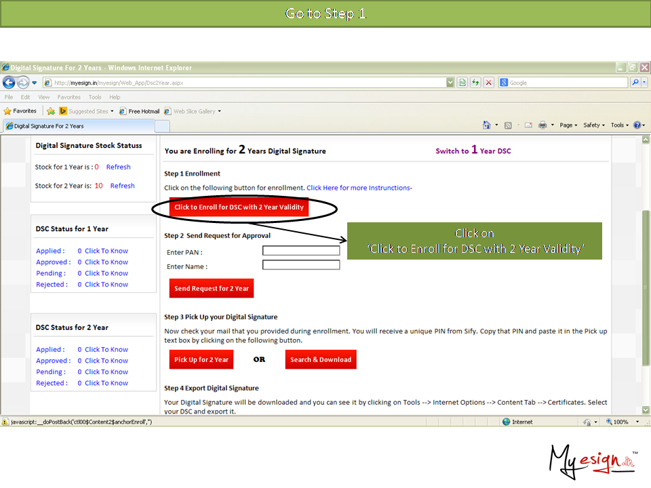651x488 pixels.
Task: Open the Favorites star button
Action: click(x=20, y=111)
